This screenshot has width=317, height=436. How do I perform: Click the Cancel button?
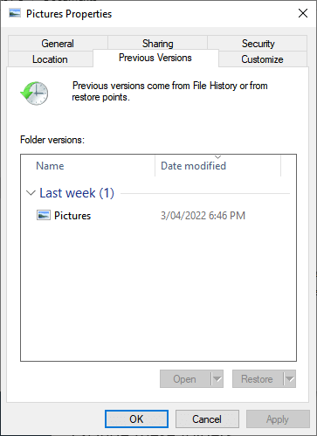(207, 419)
